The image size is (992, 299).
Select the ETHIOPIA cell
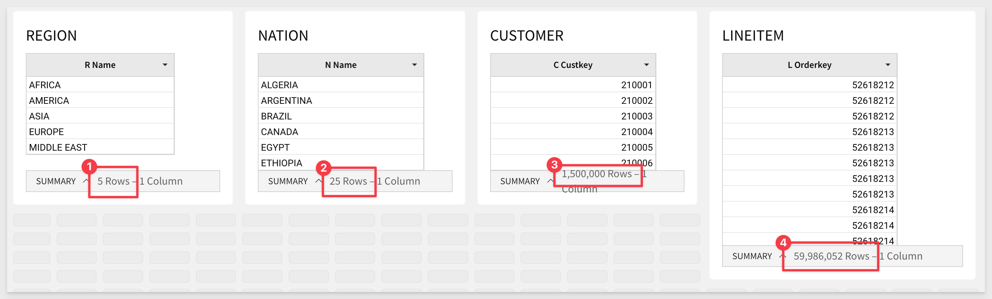(x=341, y=163)
